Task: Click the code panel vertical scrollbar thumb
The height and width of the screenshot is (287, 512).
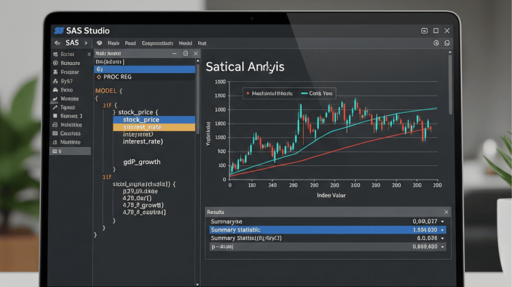Action: pyautogui.click(x=197, y=98)
